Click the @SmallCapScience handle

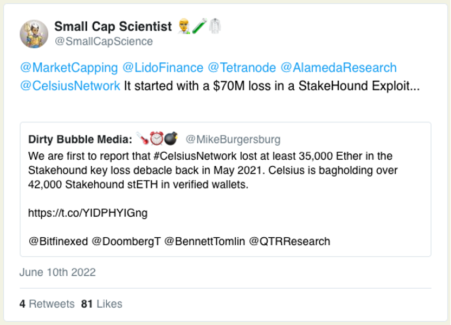pos(104,41)
